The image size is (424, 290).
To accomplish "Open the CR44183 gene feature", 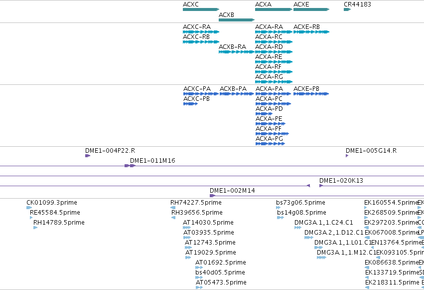I will 347,9.
